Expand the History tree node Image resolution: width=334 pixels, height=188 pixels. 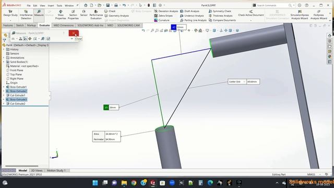pyautogui.click(x=4, y=49)
